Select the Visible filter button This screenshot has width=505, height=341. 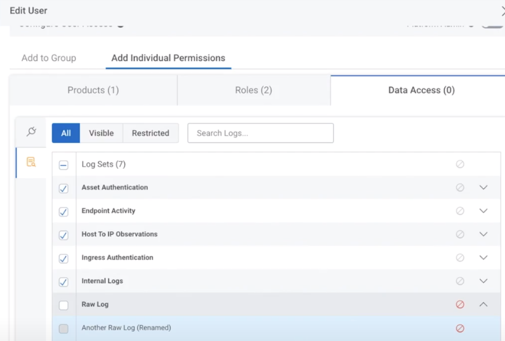click(x=101, y=133)
